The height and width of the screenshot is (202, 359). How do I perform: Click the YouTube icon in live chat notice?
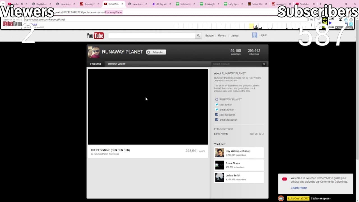[284, 179]
